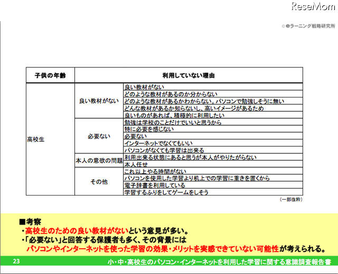Viewport: 338px width, 274px height.
Task: Select the 必要ない category cell
Action: tap(99, 136)
